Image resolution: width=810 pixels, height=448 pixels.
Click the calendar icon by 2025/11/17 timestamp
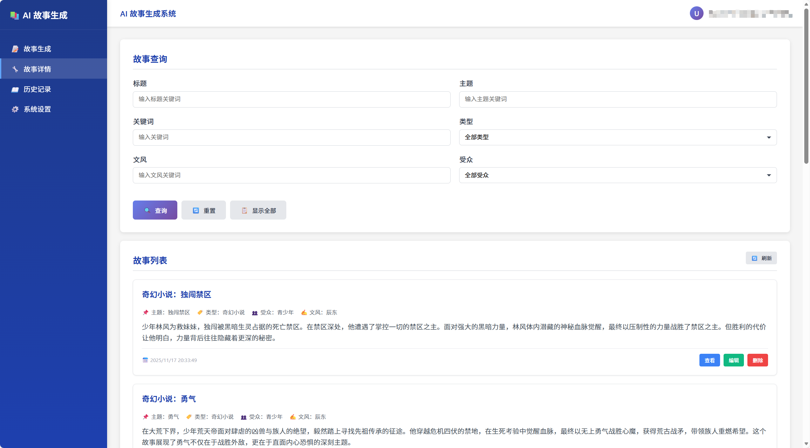(145, 360)
